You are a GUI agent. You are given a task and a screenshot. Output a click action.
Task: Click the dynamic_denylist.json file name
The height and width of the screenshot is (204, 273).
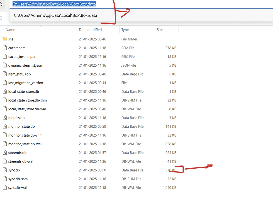coord(25,65)
